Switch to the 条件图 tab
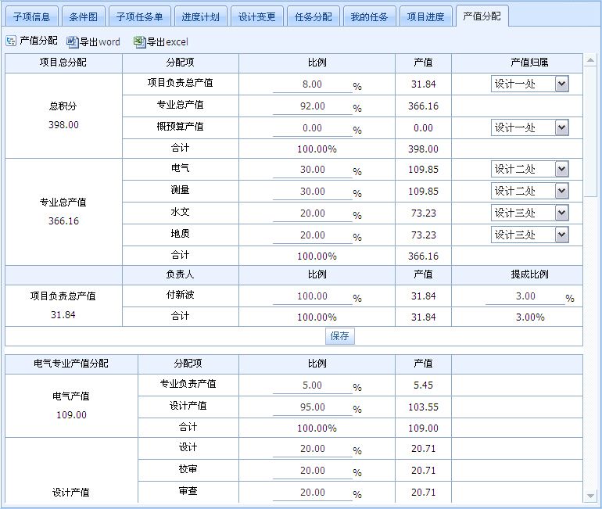This screenshot has height=509, width=602. click(84, 16)
